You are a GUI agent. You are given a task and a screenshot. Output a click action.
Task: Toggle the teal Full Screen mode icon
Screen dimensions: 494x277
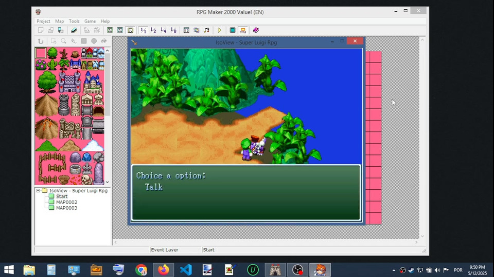pos(233,30)
